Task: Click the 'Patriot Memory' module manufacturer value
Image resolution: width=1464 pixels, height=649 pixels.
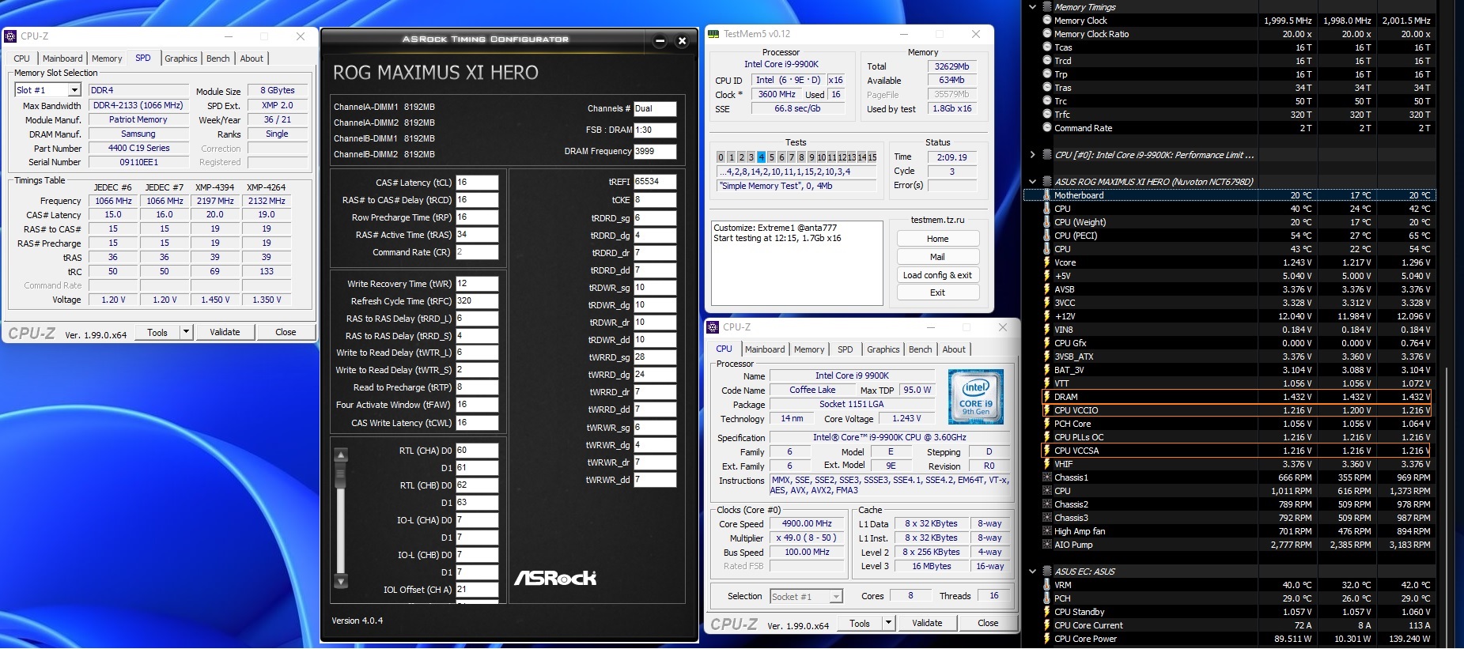Action: (x=138, y=119)
